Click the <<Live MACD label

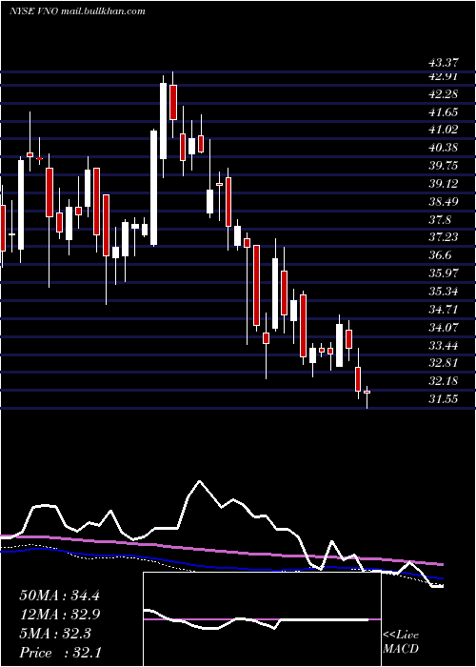point(401,642)
